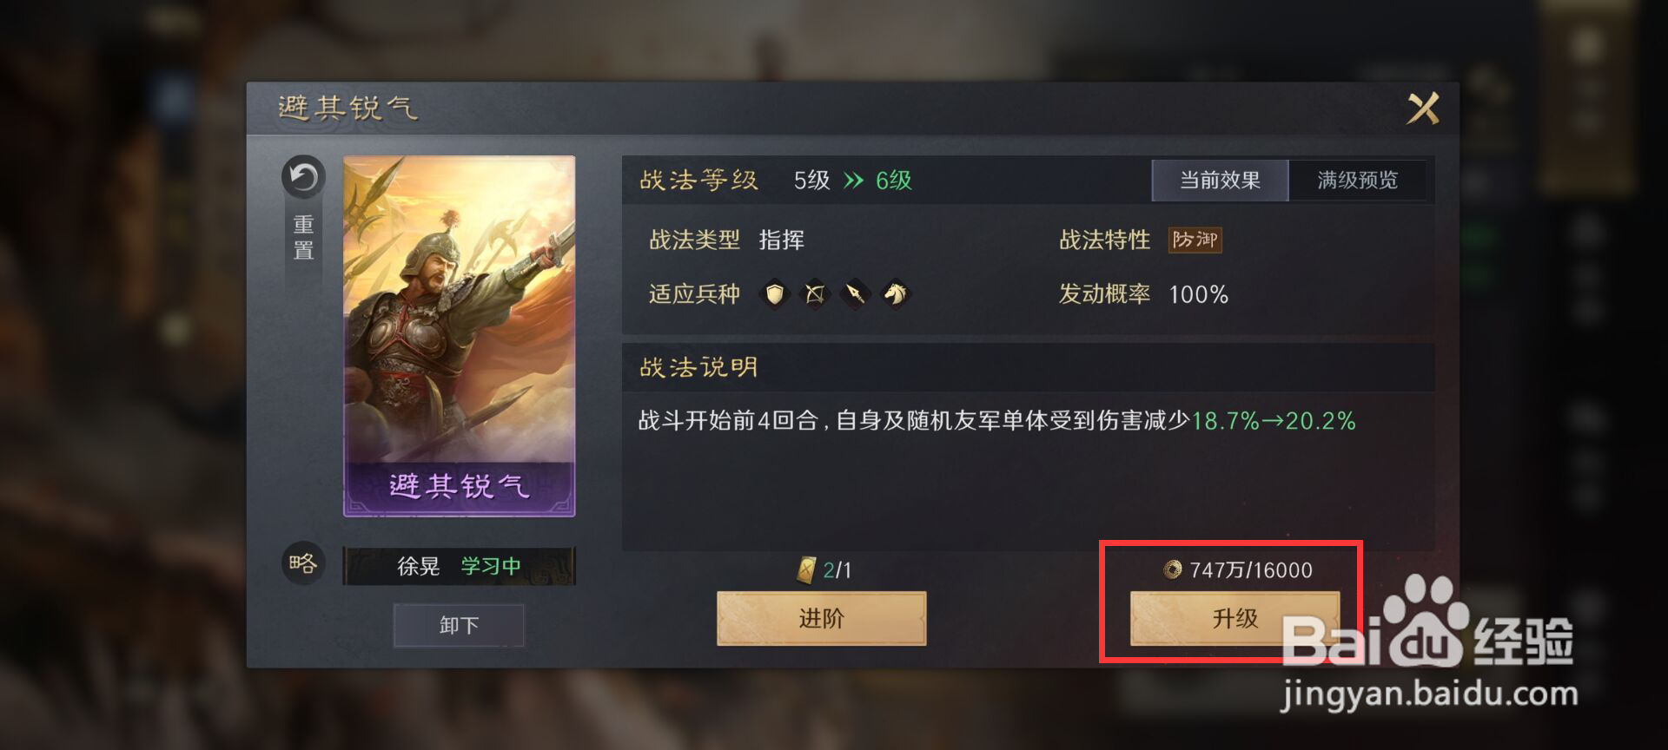Switch to 当前效果 tab
1668x750 pixels.
pos(1220,180)
